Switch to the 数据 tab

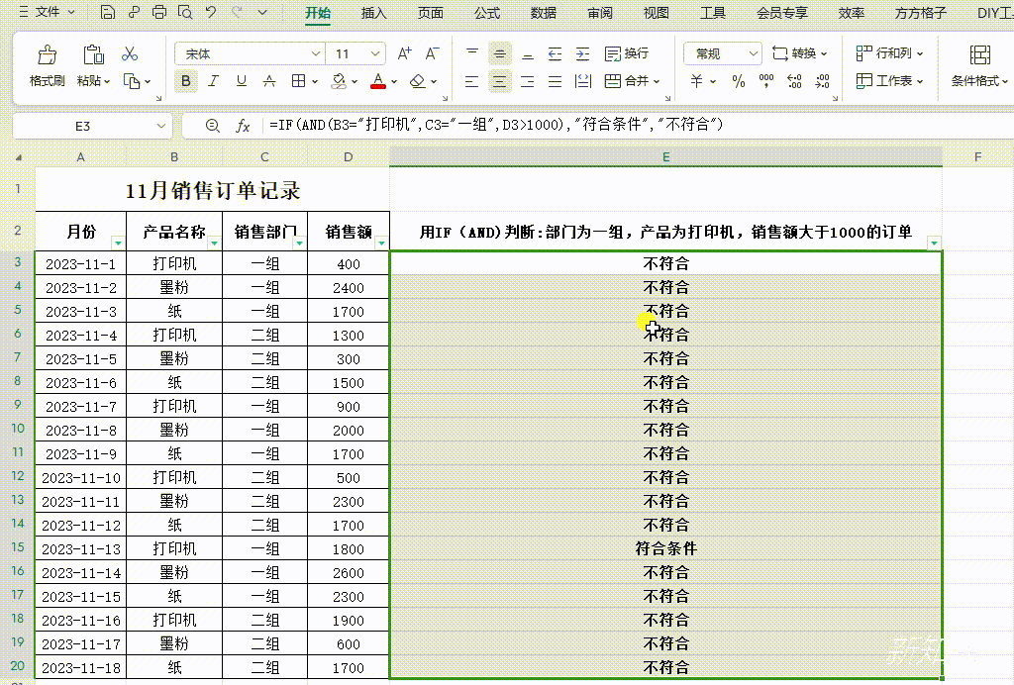click(x=544, y=13)
